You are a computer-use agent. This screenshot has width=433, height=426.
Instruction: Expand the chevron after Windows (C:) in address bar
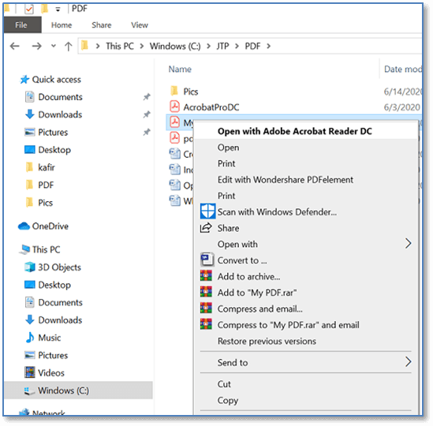[x=208, y=46]
